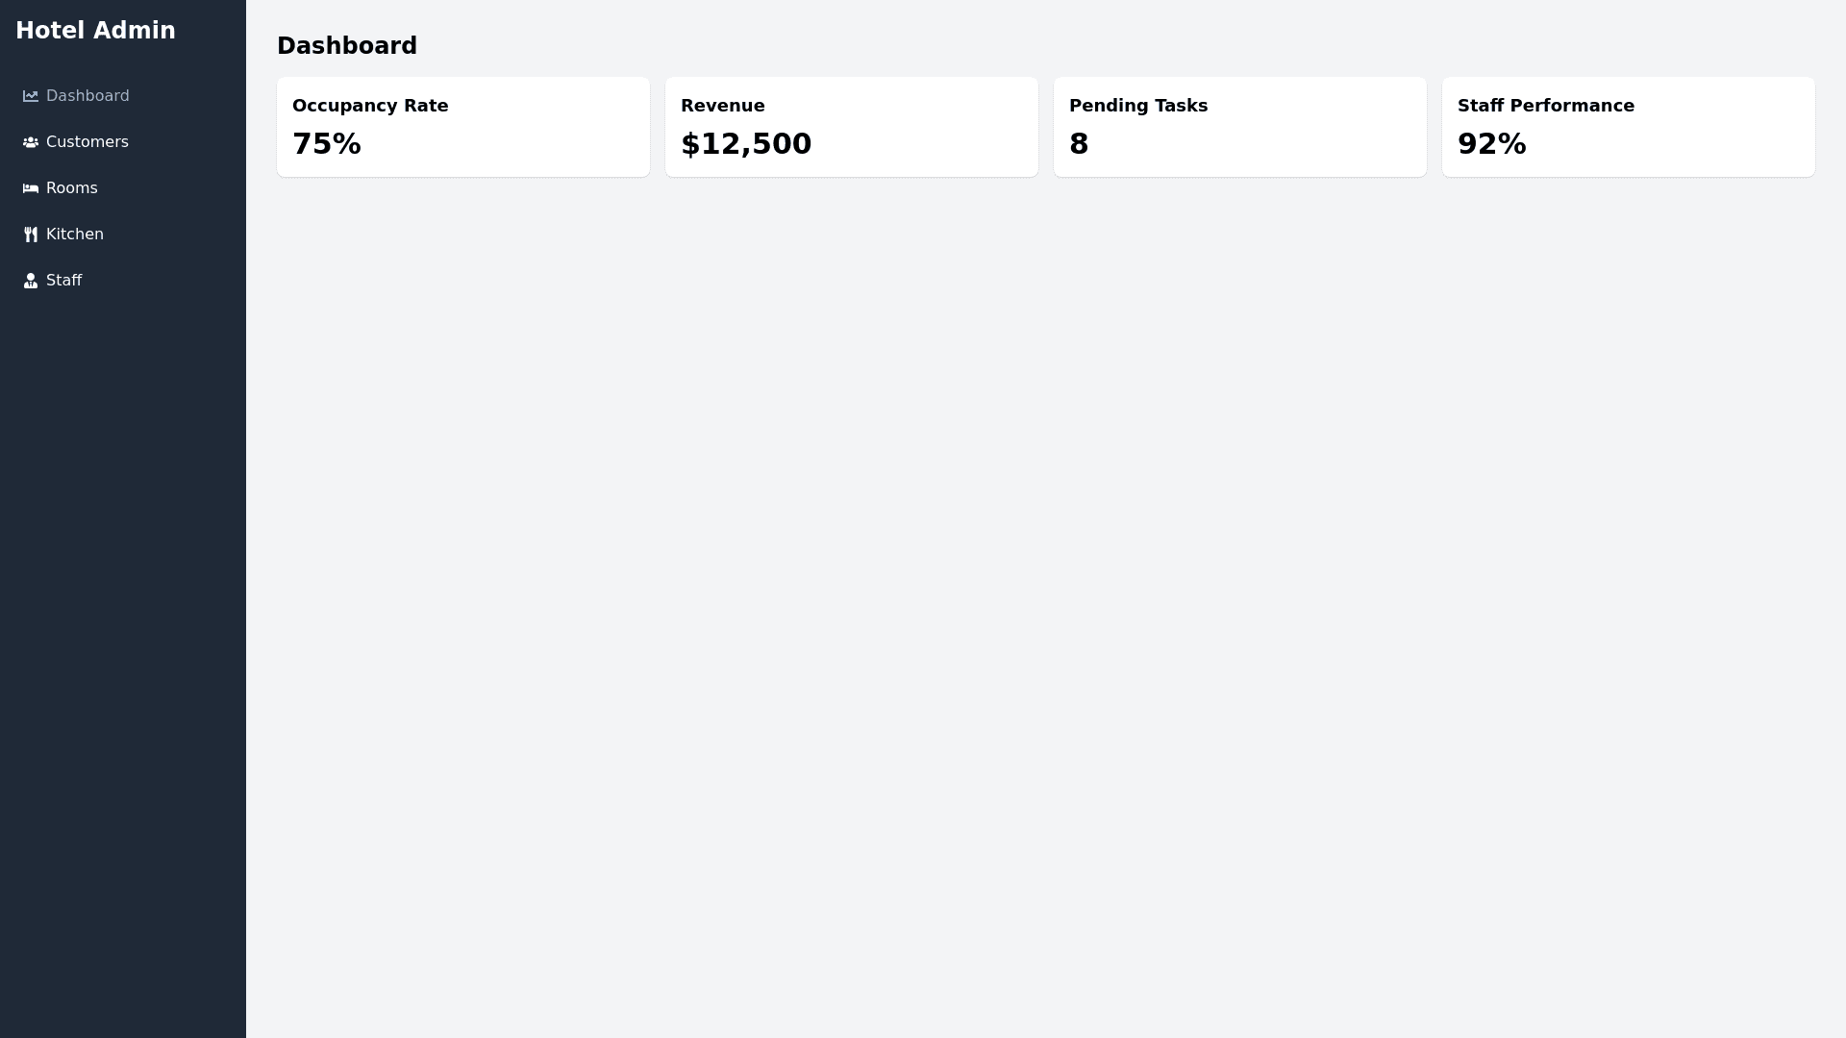Navigate to the Rooms page
1846x1038 pixels.
pyautogui.click(x=71, y=187)
